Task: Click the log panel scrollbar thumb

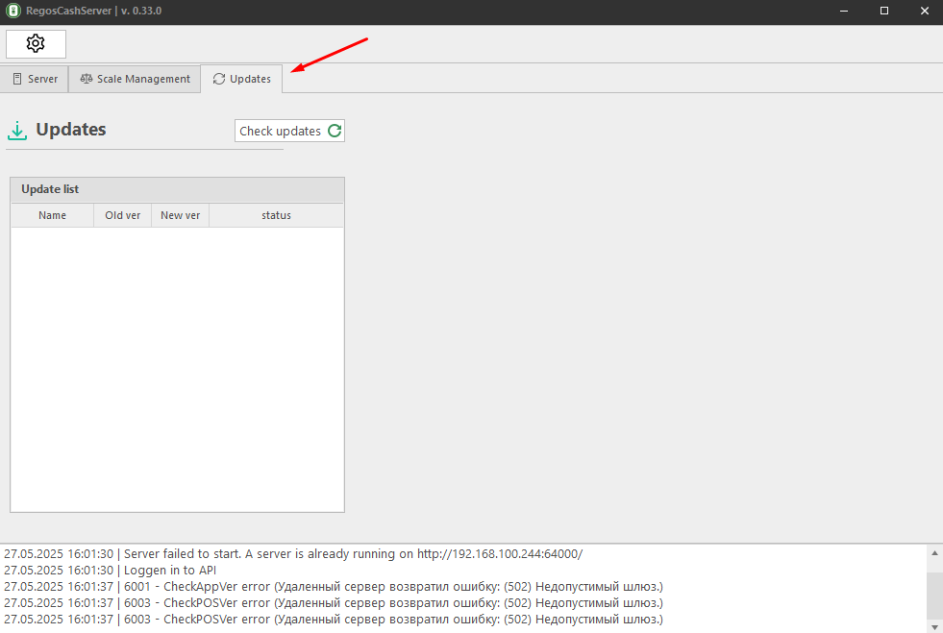Action: click(x=933, y=595)
